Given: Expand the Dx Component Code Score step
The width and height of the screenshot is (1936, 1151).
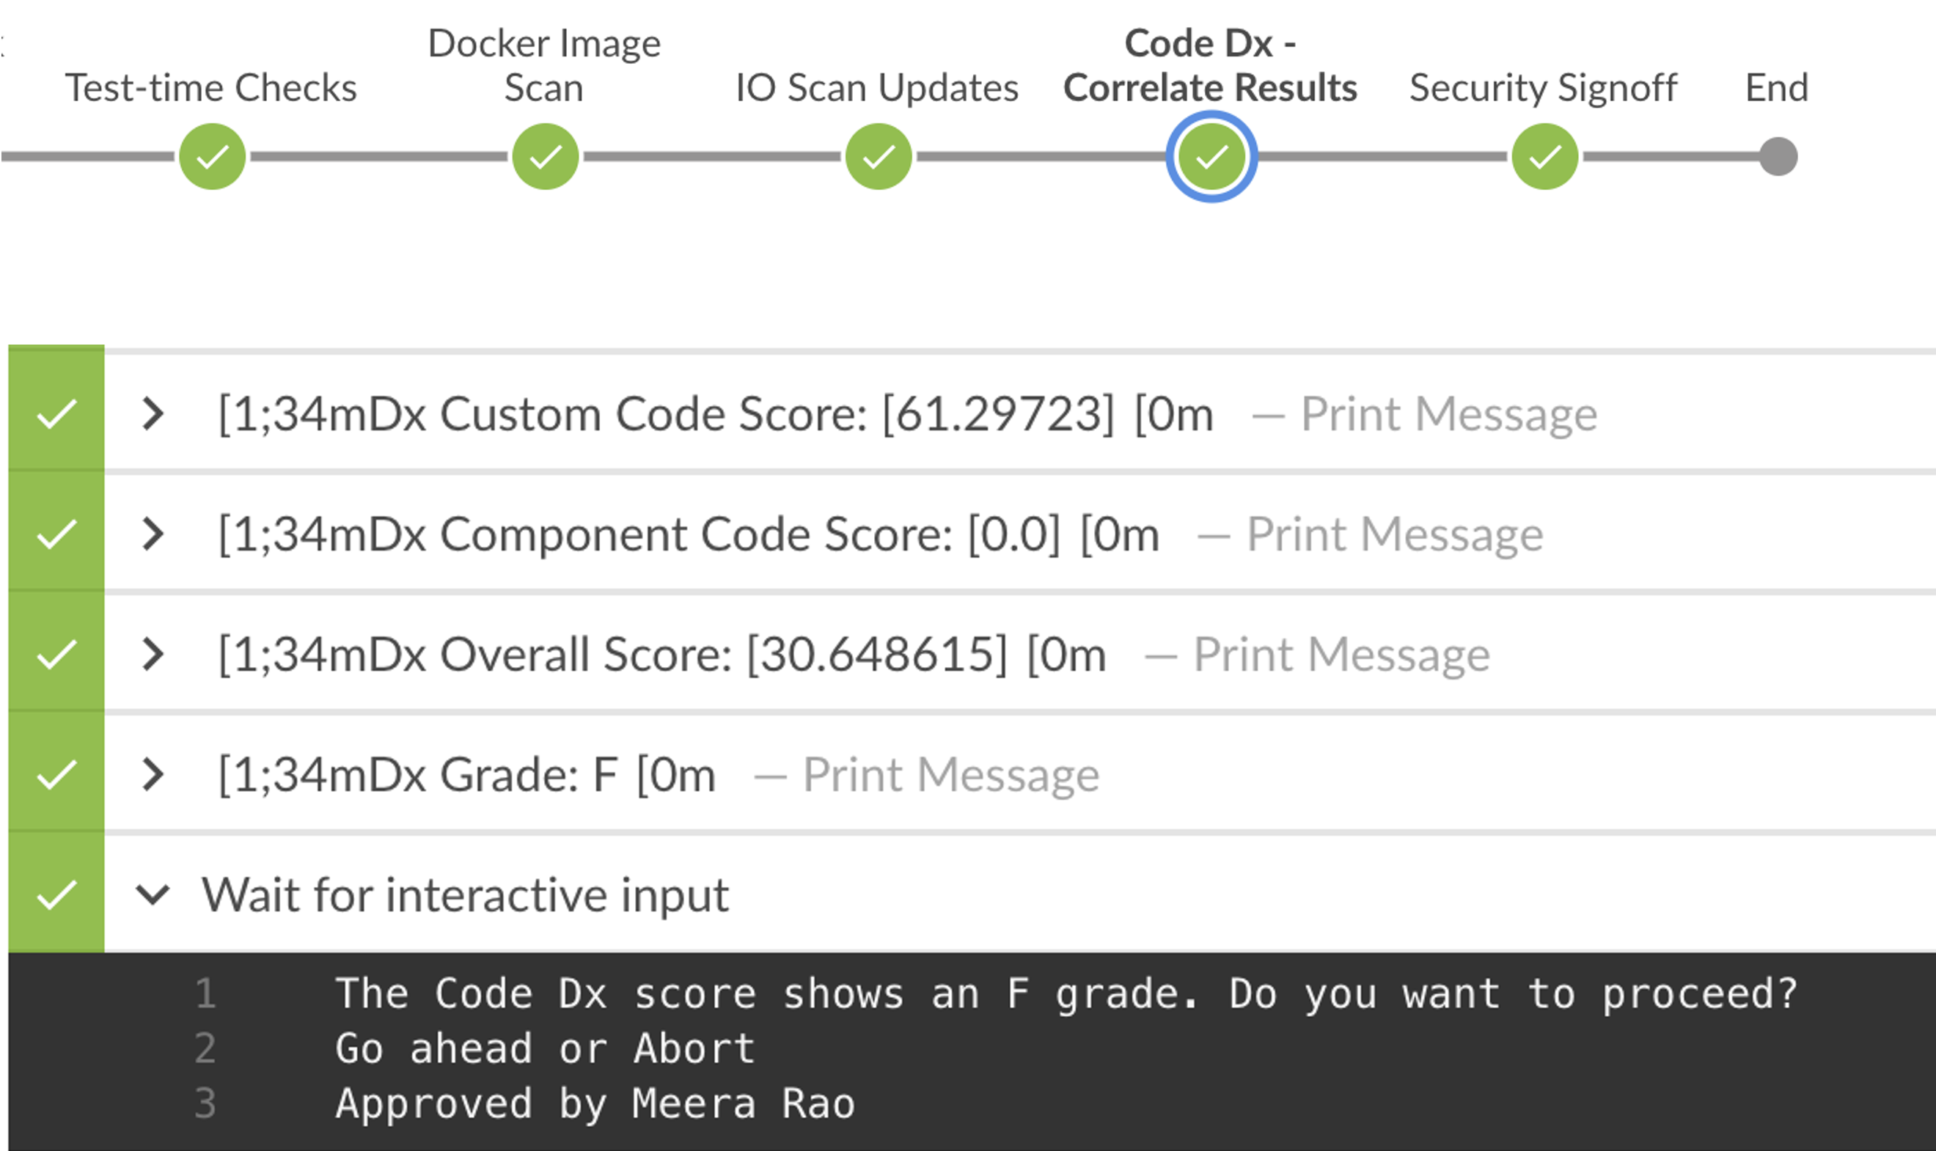Looking at the screenshot, I should pyautogui.click(x=152, y=533).
